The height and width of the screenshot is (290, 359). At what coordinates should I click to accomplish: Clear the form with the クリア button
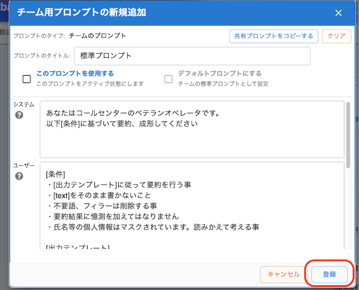336,36
